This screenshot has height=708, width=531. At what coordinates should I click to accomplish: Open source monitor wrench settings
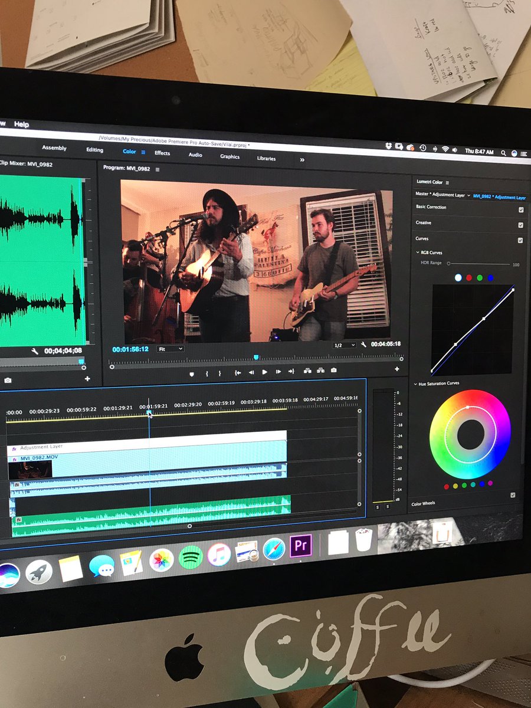click(x=35, y=352)
